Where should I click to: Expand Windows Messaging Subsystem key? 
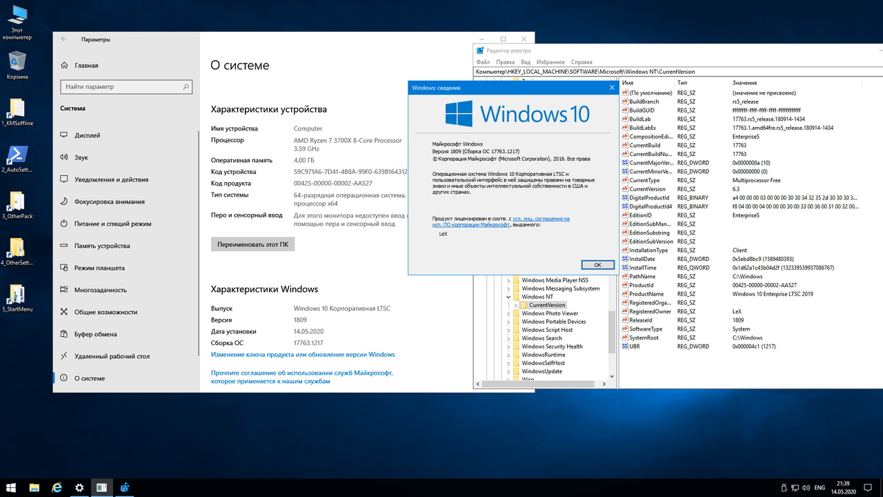click(x=508, y=289)
